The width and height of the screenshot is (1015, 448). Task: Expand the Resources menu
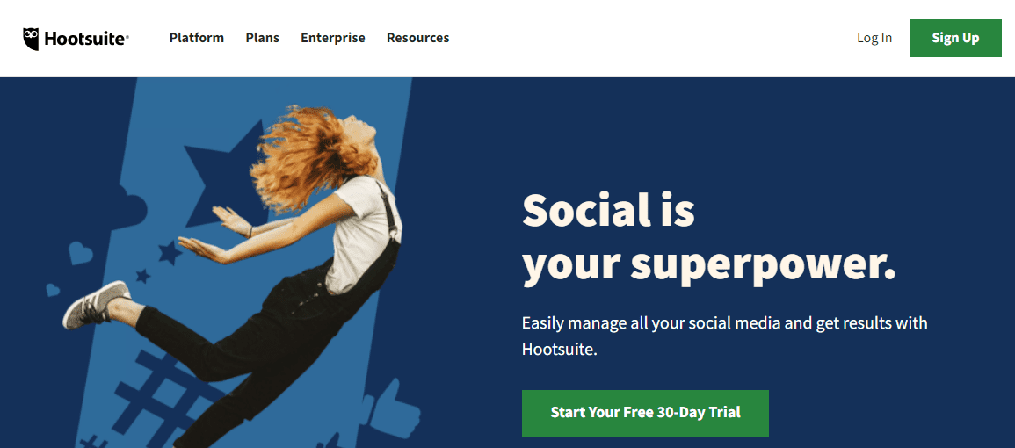(417, 38)
